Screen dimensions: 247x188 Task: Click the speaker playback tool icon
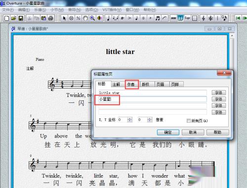[x=99, y=18]
